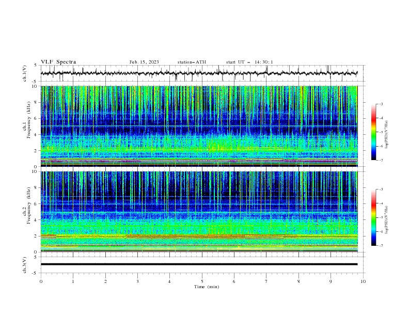Click the ch.1 colorbar 'log(PSD)(V²/Hz)' label
The width and height of the screenshot is (409, 316).
386,134
